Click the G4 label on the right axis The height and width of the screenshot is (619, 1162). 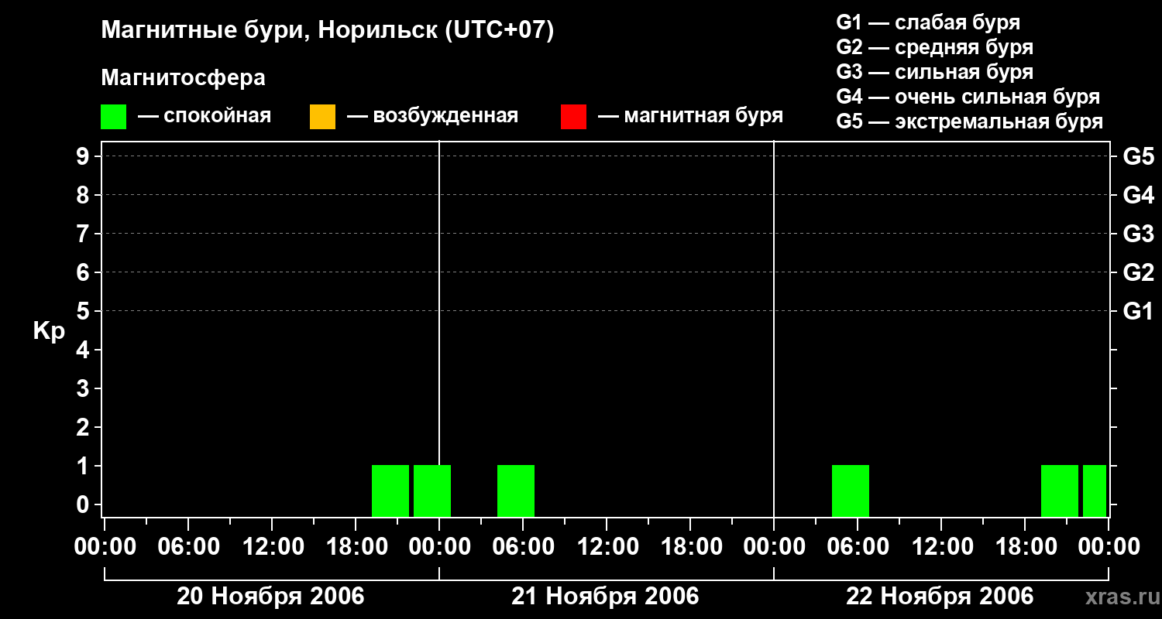point(1138,195)
